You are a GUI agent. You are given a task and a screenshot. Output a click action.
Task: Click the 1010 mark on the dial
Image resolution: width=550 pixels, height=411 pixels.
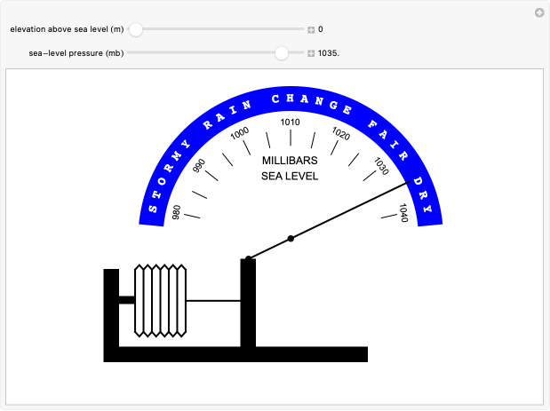(290, 123)
